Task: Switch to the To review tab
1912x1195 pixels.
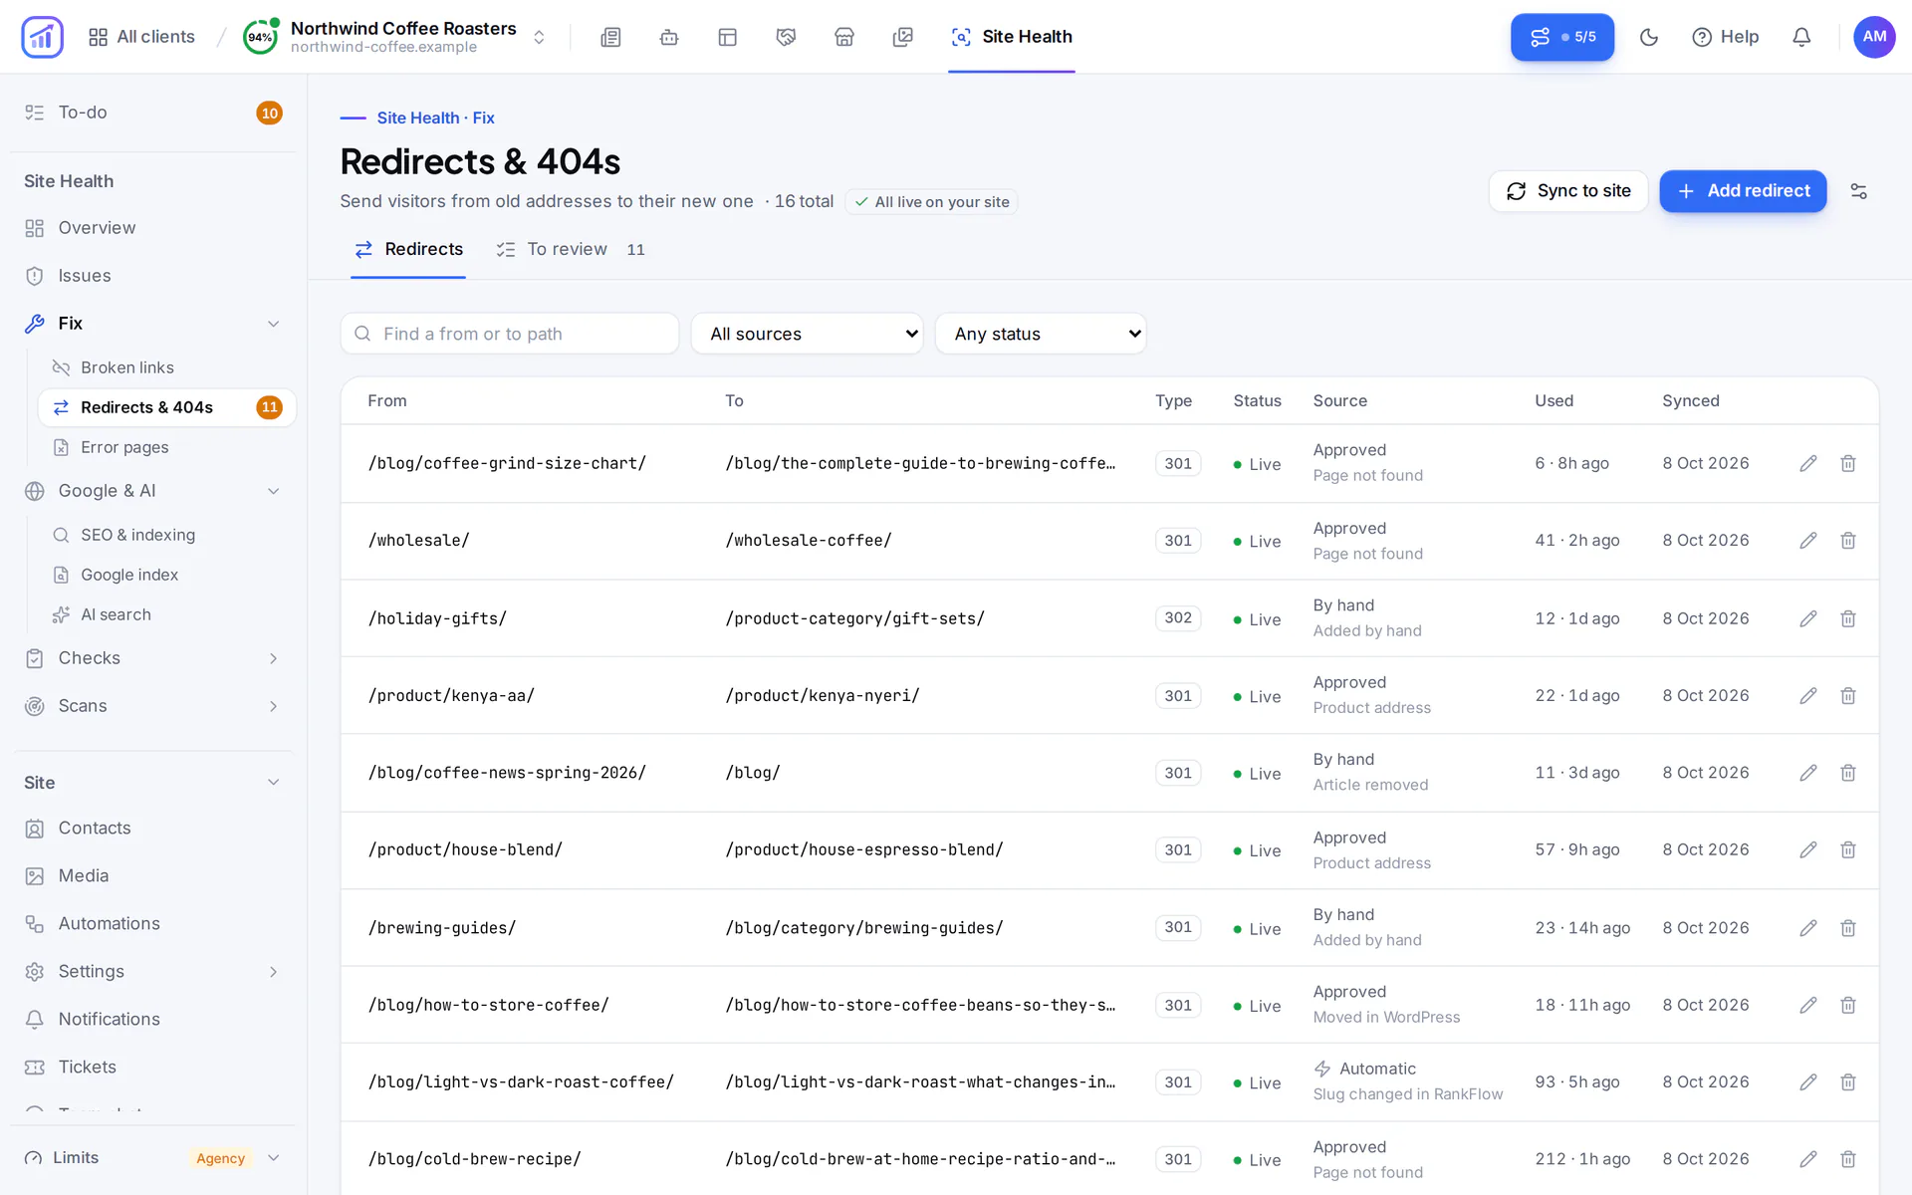Action: (x=572, y=250)
